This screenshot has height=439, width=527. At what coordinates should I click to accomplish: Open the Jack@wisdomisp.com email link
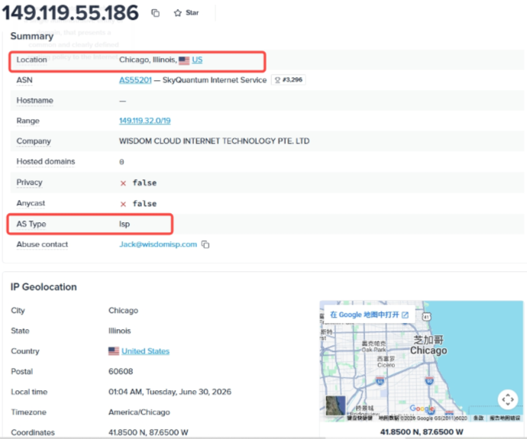tap(158, 244)
